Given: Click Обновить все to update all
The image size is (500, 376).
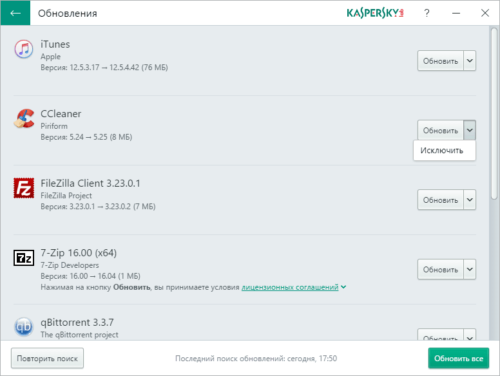Looking at the screenshot, I should click(459, 358).
